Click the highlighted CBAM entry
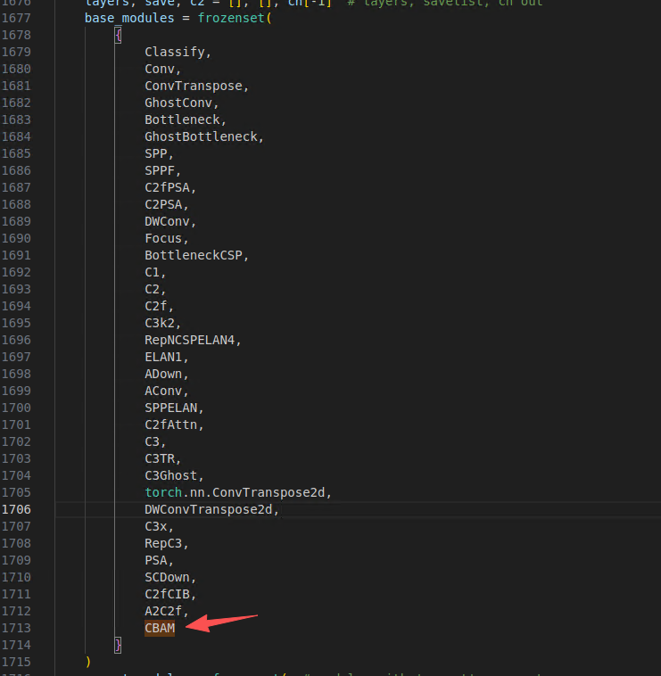Screen dimensions: 661x676 [x=160, y=628]
